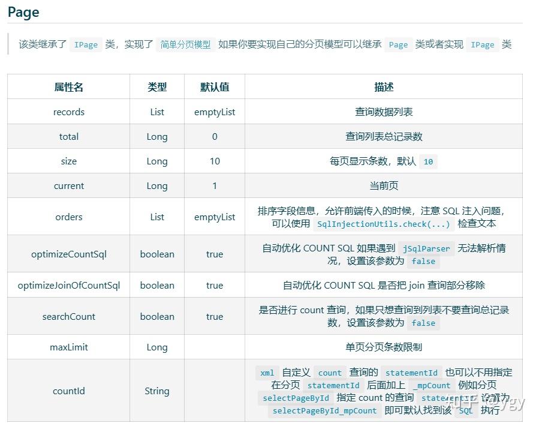Click the false tag in optimizeCountSql description
Viewport: 539px width, 426px height.
[x=423, y=260]
